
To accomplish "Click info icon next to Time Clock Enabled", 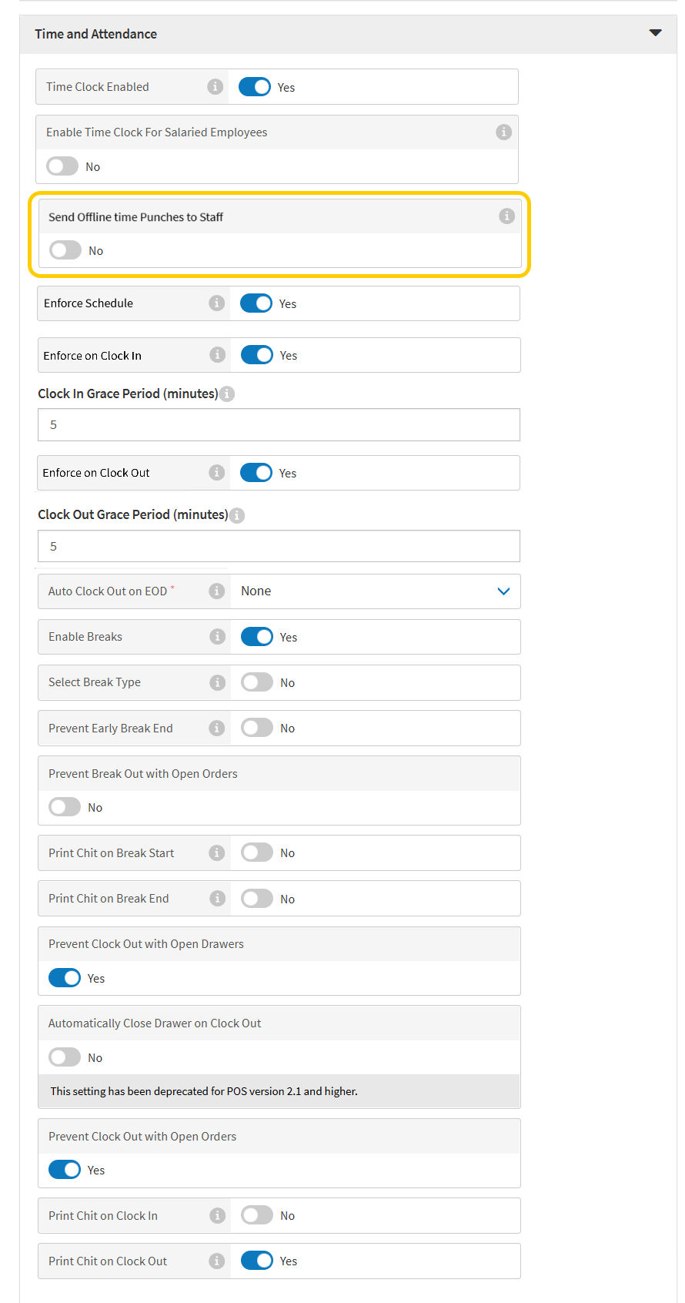I will pos(216,87).
